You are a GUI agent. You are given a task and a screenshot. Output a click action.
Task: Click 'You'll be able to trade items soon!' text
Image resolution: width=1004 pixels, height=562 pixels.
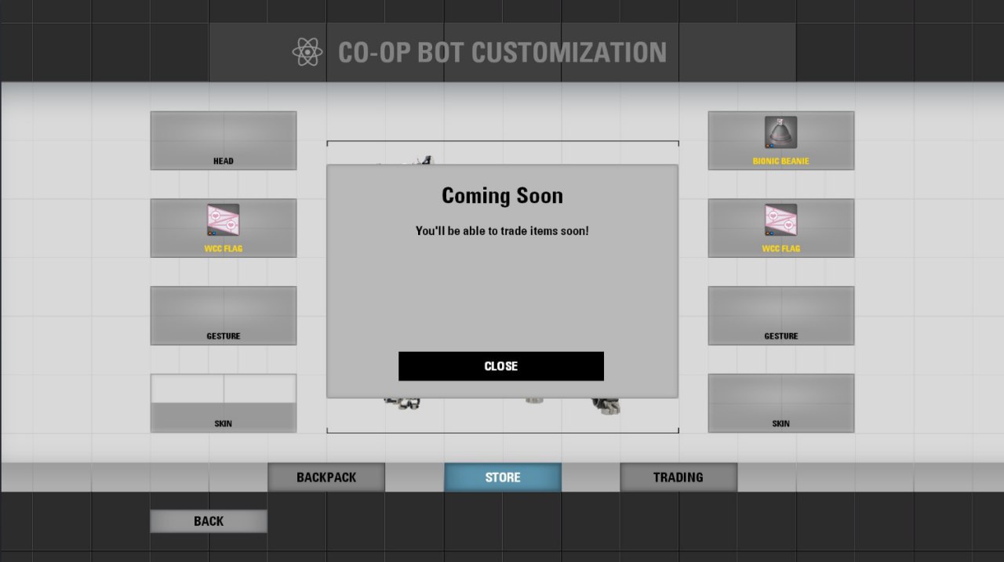(502, 231)
